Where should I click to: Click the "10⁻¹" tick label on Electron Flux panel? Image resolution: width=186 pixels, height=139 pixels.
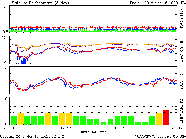4,62
